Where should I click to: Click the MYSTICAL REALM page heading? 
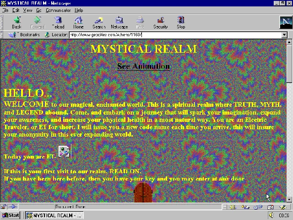click(143, 49)
